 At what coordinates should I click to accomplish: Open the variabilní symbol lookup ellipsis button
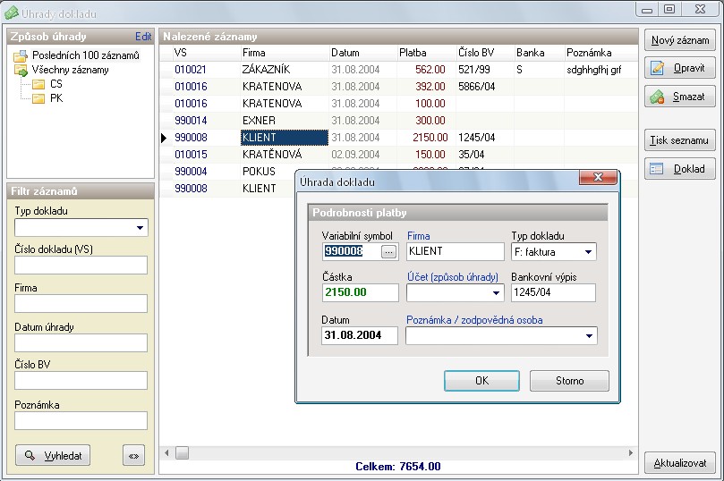pyautogui.click(x=388, y=252)
